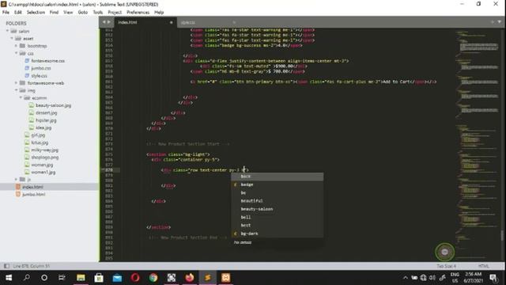Open the View menu

click(68, 13)
